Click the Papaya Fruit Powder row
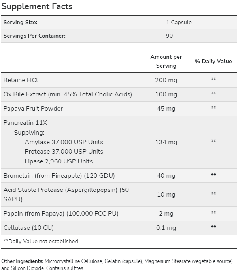238x274 pixels. [119, 109]
